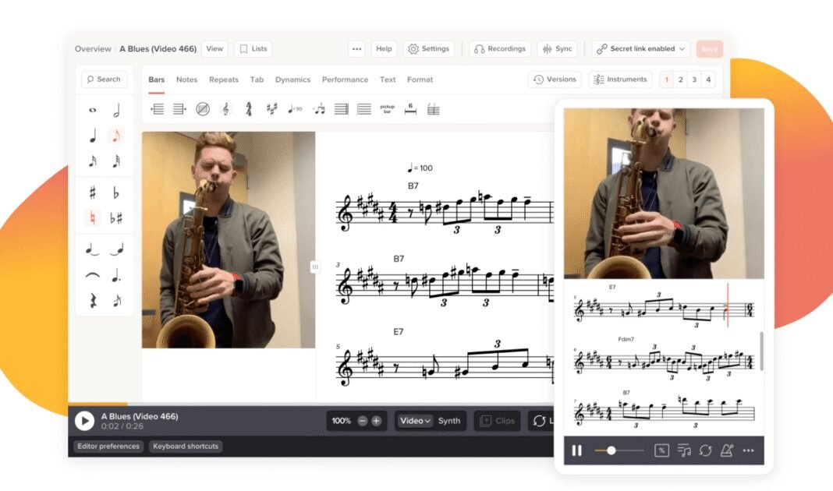833x491 pixels.
Task: Switch to the Dynamics tab
Action: (292, 79)
